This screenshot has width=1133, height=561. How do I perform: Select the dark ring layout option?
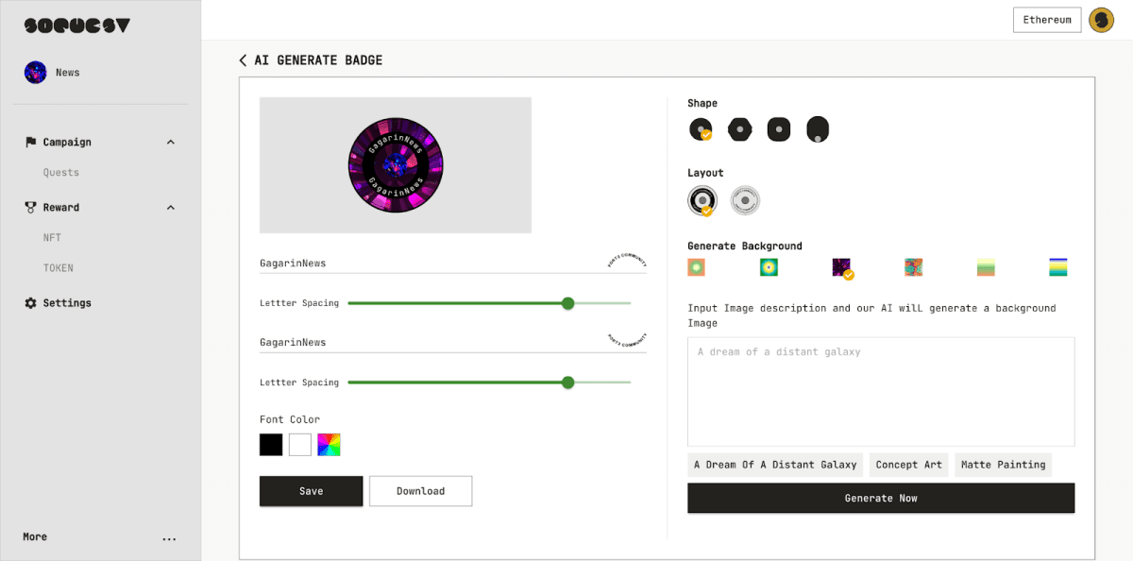click(x=702, y=200)
